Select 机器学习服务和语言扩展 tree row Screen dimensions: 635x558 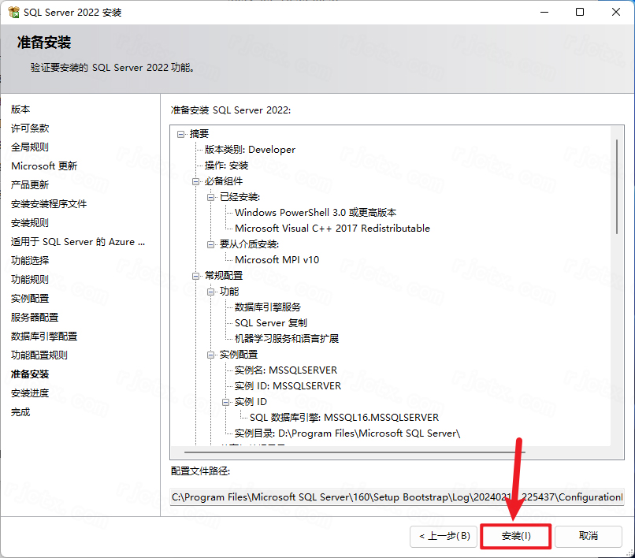[x=287, y=339]
